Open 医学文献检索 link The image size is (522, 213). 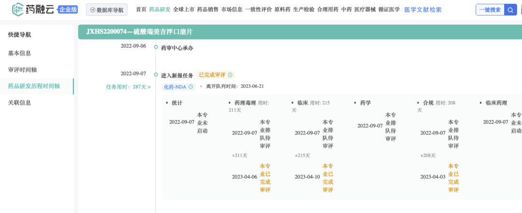tap(423, 10)
